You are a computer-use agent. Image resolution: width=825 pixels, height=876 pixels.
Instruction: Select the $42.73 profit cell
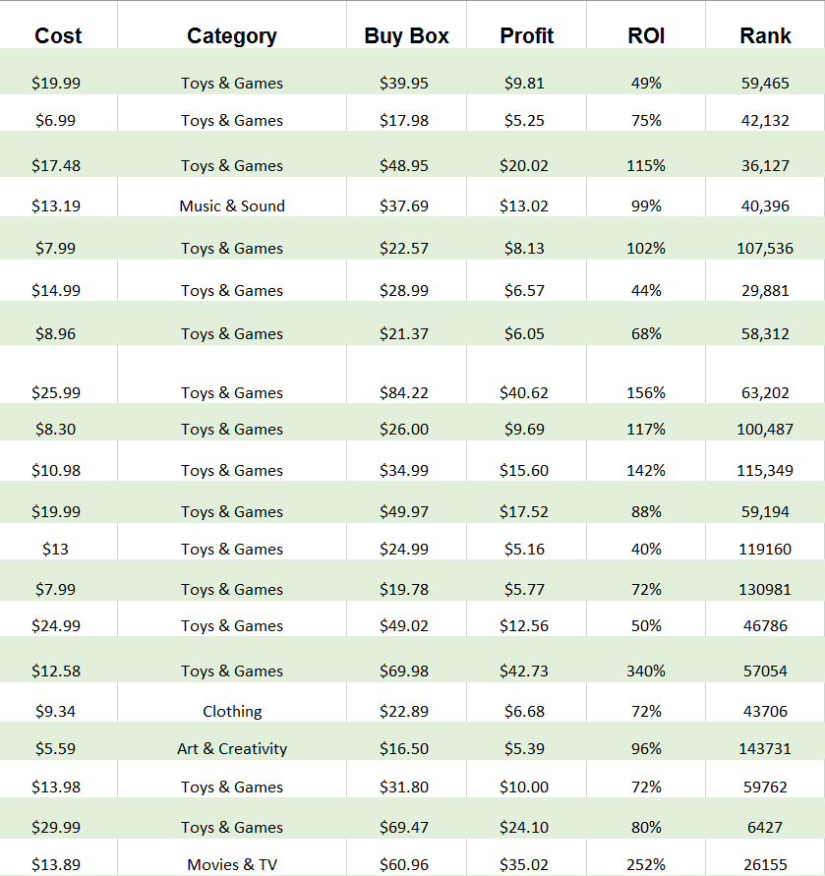(x=524, y=672)
